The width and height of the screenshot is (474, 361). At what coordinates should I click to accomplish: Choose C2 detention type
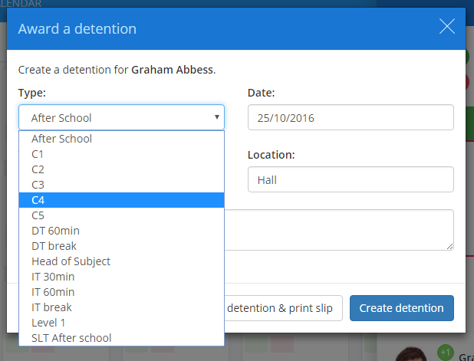[x=121, y=169]
